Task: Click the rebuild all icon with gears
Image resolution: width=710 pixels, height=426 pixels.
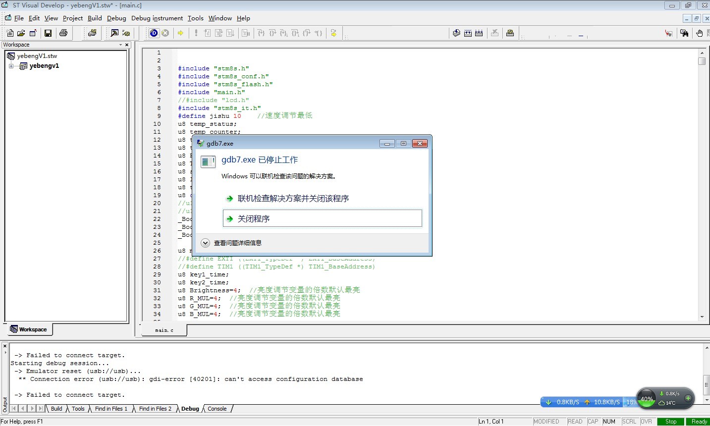Action: click(x=126, y=33)
